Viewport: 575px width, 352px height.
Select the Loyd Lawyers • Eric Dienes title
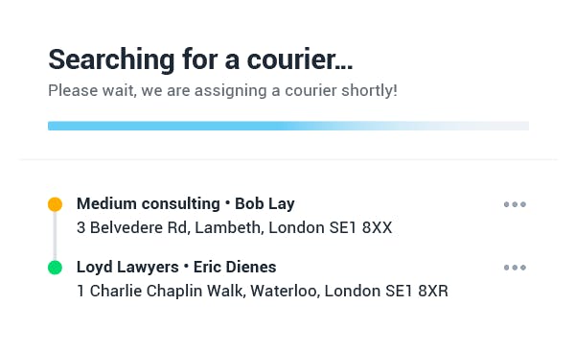pyautogui.click(x=176, y=267)
